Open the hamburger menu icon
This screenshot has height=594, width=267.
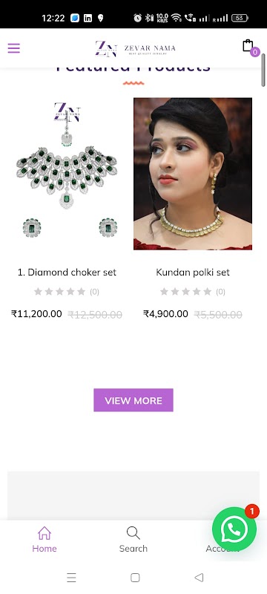13,48
